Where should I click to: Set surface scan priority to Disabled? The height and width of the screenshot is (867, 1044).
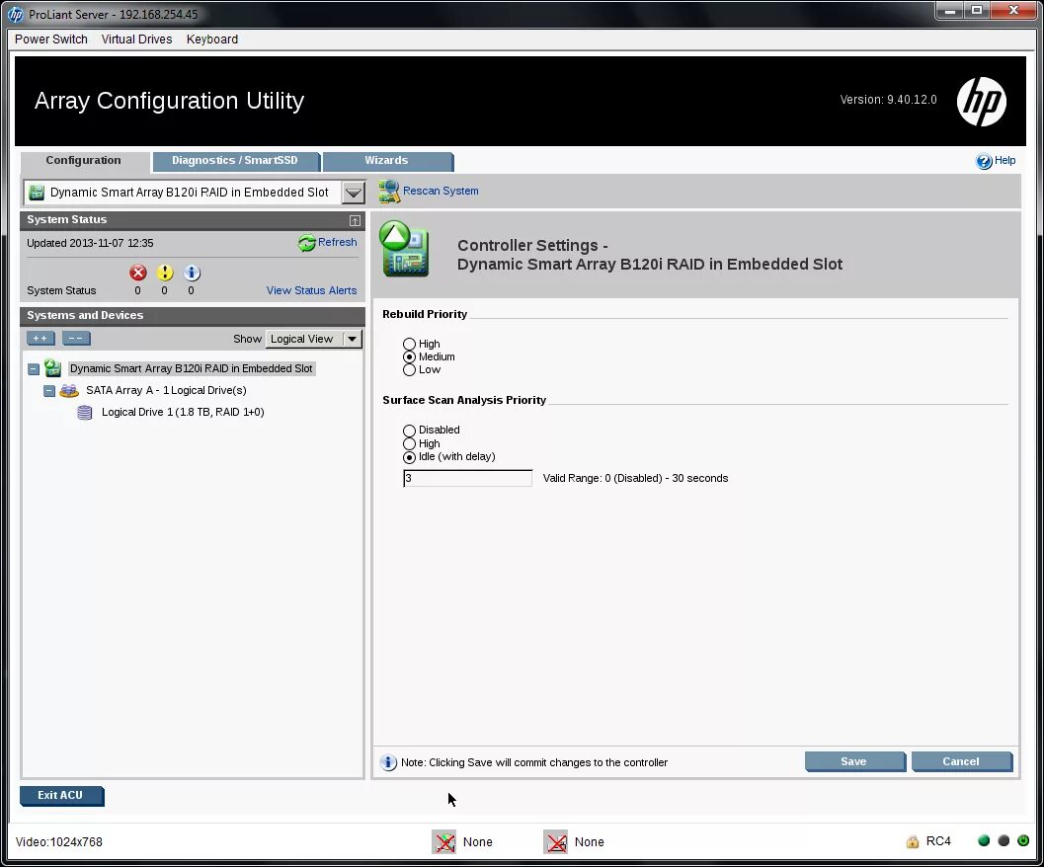410,431
